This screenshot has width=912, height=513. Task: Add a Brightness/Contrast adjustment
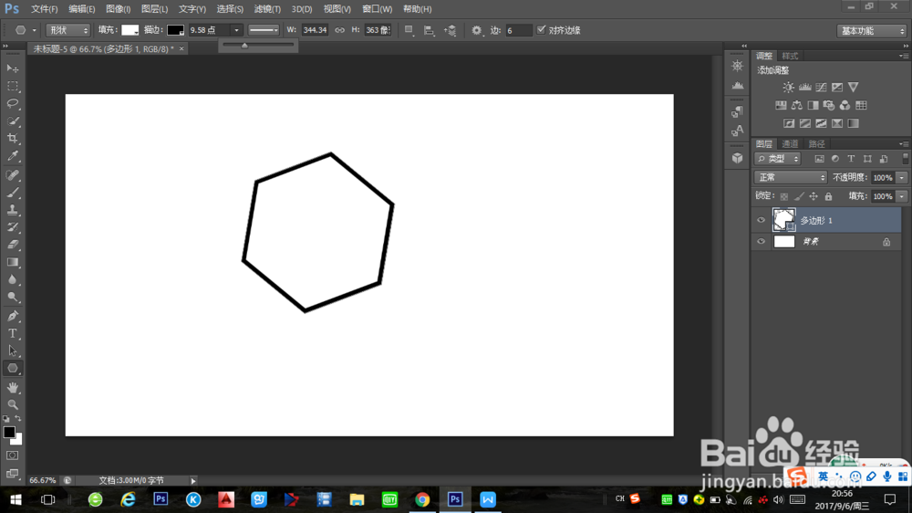click(x=788, y=88)
